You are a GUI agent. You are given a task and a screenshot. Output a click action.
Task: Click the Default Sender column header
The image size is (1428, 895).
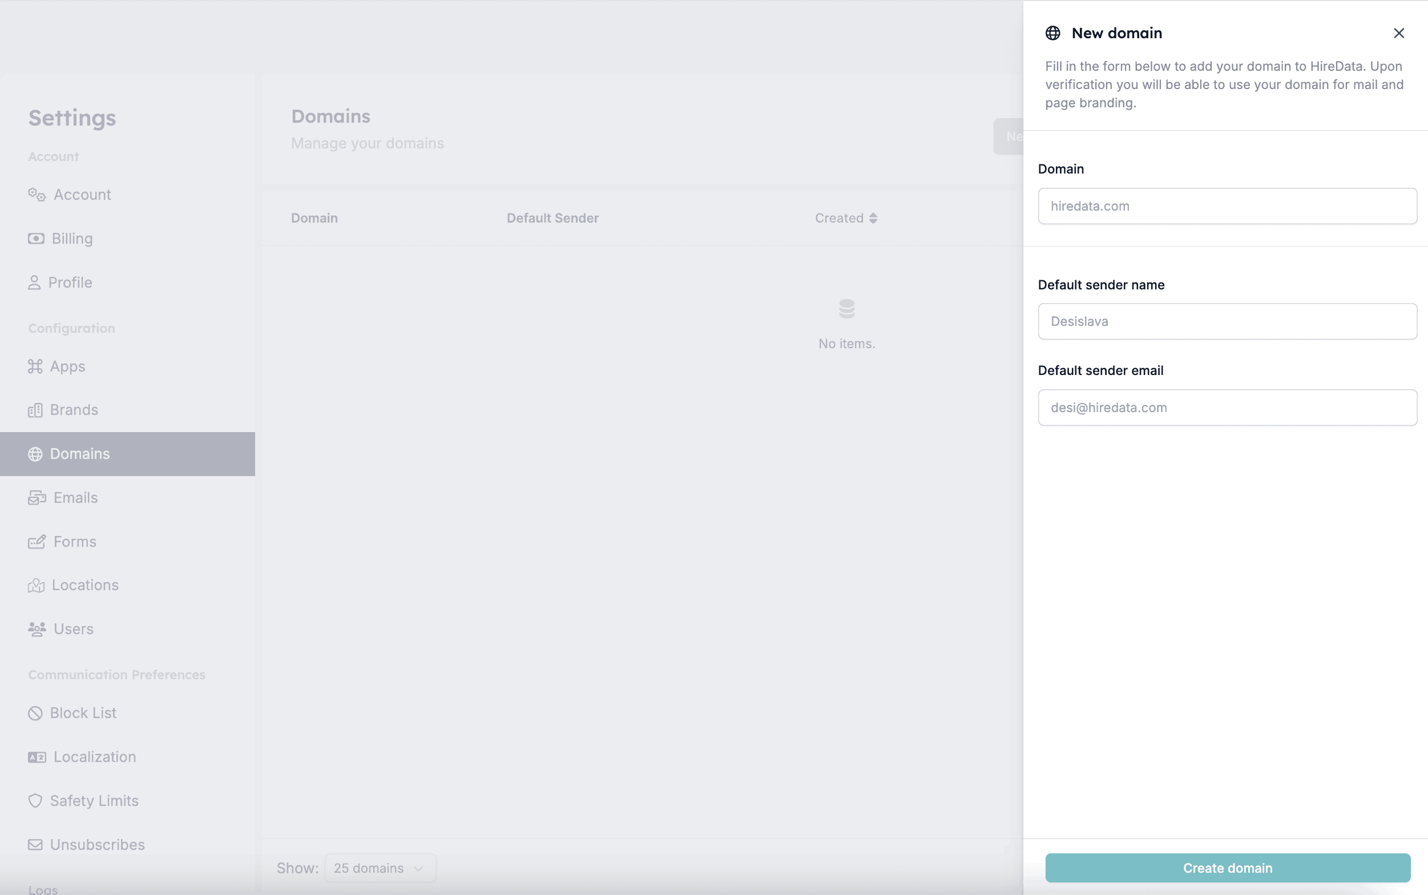[x=552, y=219]
